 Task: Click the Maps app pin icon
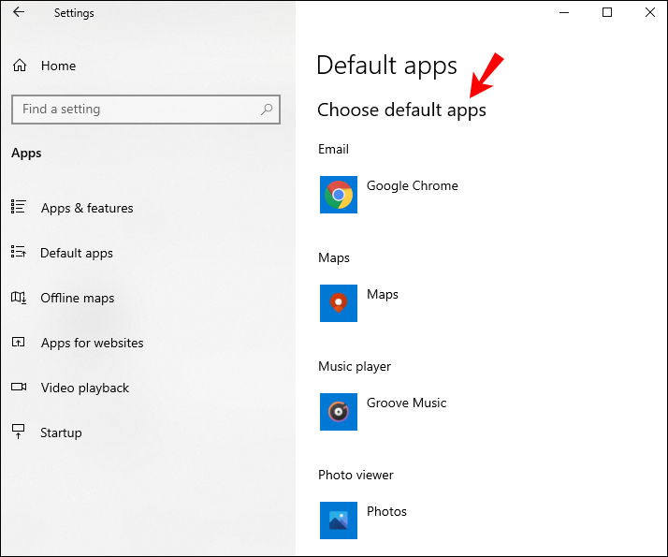(339, 303)
